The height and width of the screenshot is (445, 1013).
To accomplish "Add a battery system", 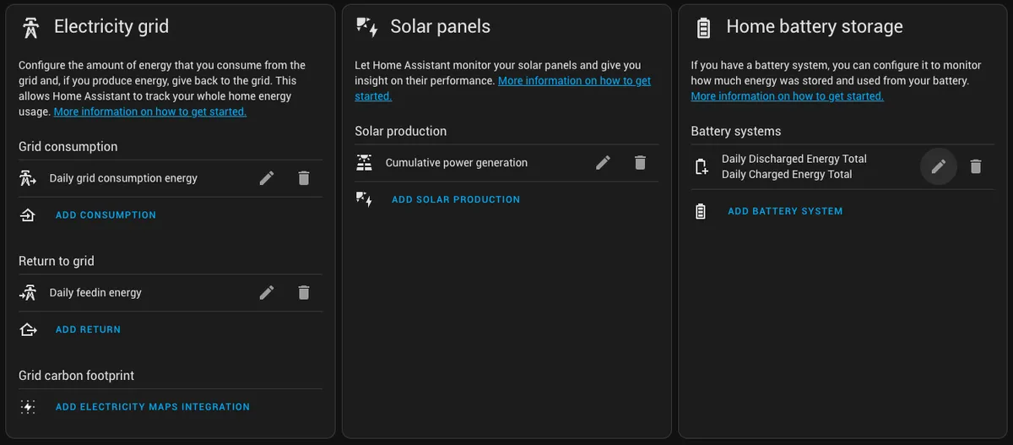I will [x=785, y=211].
